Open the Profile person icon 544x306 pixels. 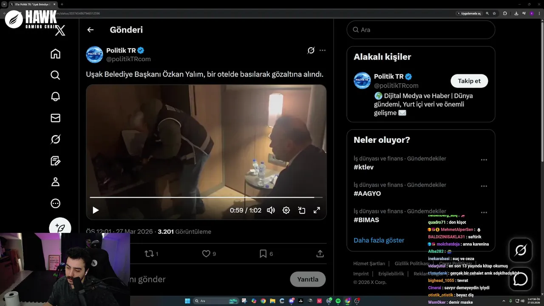click(x=55, y=182)
